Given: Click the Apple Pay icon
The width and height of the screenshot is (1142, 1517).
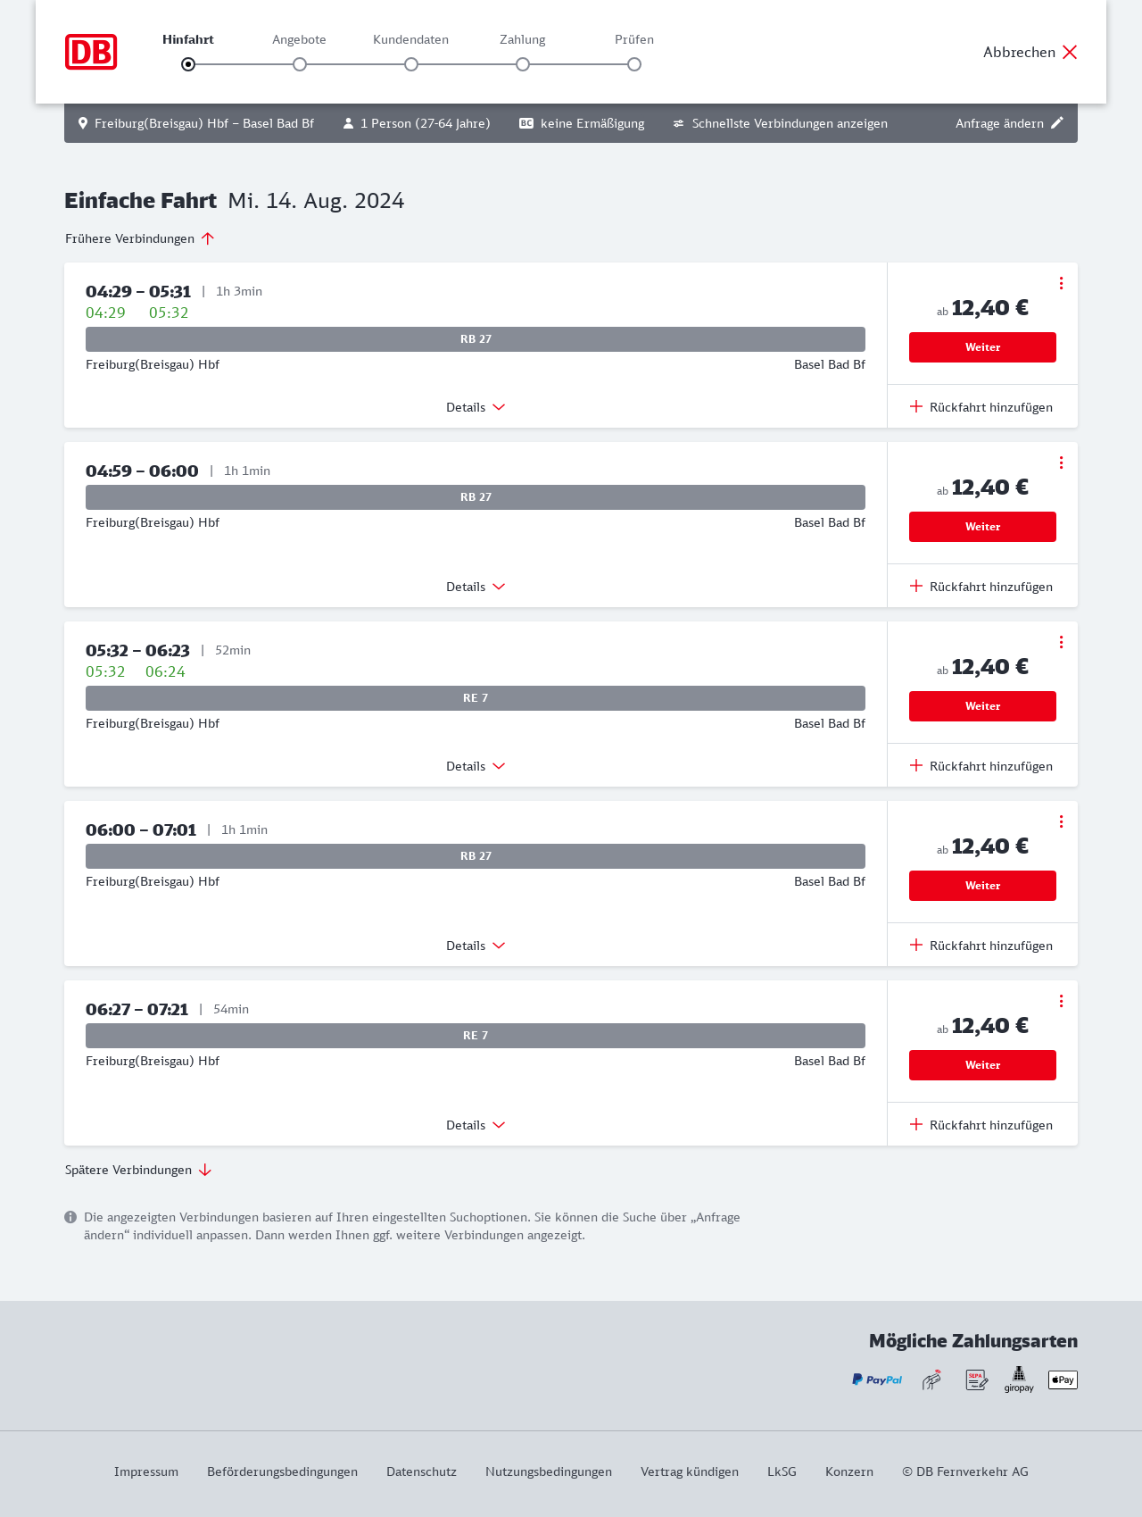Looking at the screenshot, I should [x=1063, y=1379].
